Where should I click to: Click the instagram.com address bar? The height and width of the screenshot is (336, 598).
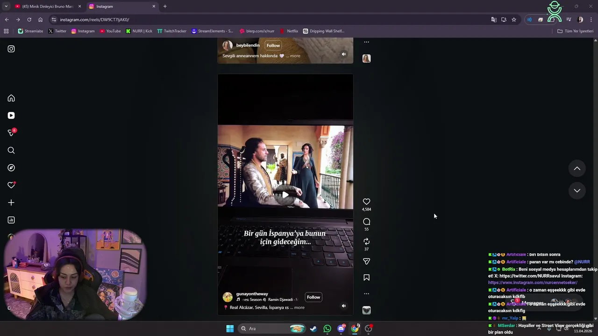point(271,20)
